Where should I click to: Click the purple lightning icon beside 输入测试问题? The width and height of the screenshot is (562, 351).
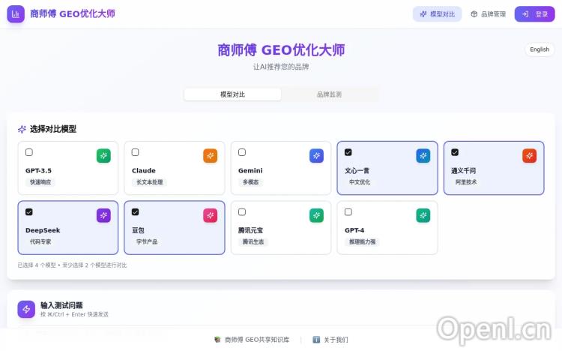(x=26, y=309)
